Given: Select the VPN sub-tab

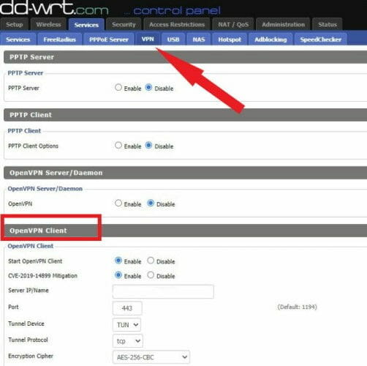Looking at the screenshot, I should click(x=148, y=39).
